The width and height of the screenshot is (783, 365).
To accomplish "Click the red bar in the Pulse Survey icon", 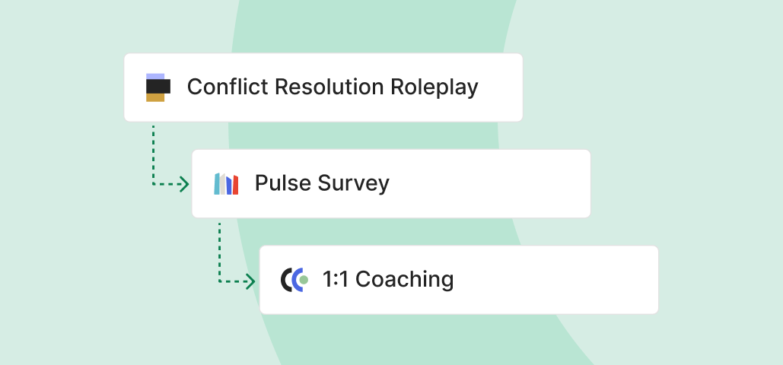I will click(x=235, y=185).
